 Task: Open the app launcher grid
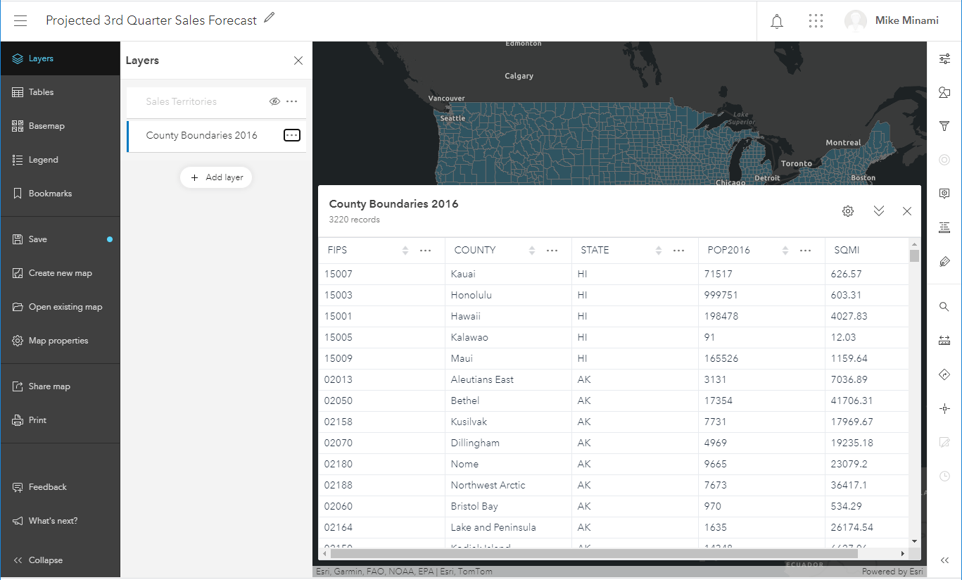[816, 21]
